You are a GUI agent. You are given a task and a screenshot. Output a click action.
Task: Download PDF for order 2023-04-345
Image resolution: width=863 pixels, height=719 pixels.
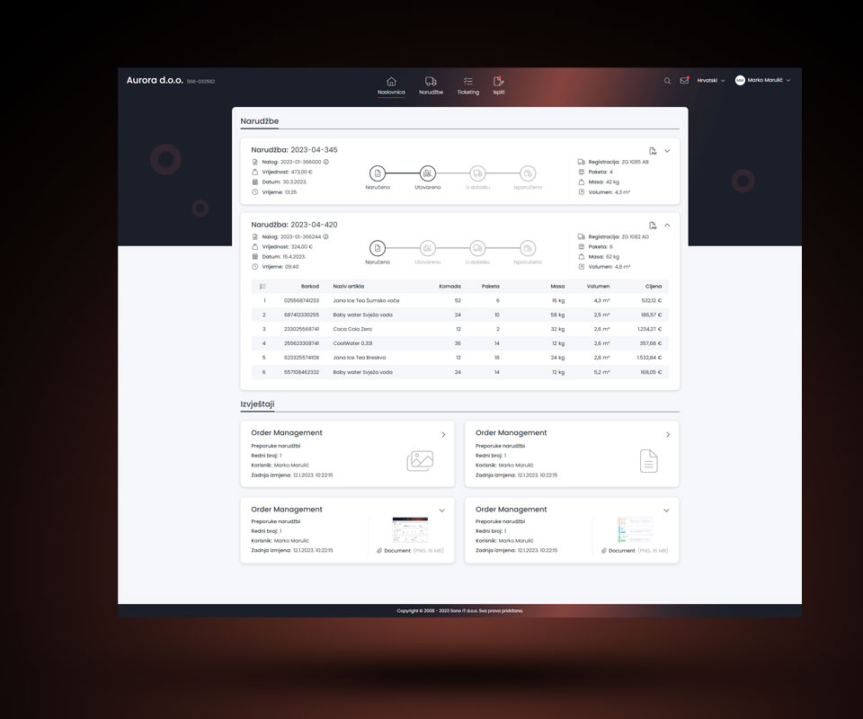pos(653,151)
